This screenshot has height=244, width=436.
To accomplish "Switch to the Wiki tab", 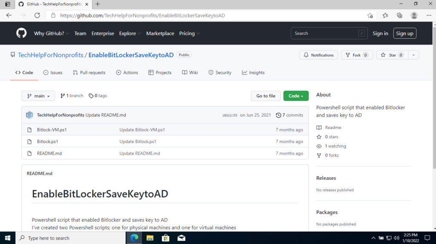I will pyautogui.click(x=190, y=73).
